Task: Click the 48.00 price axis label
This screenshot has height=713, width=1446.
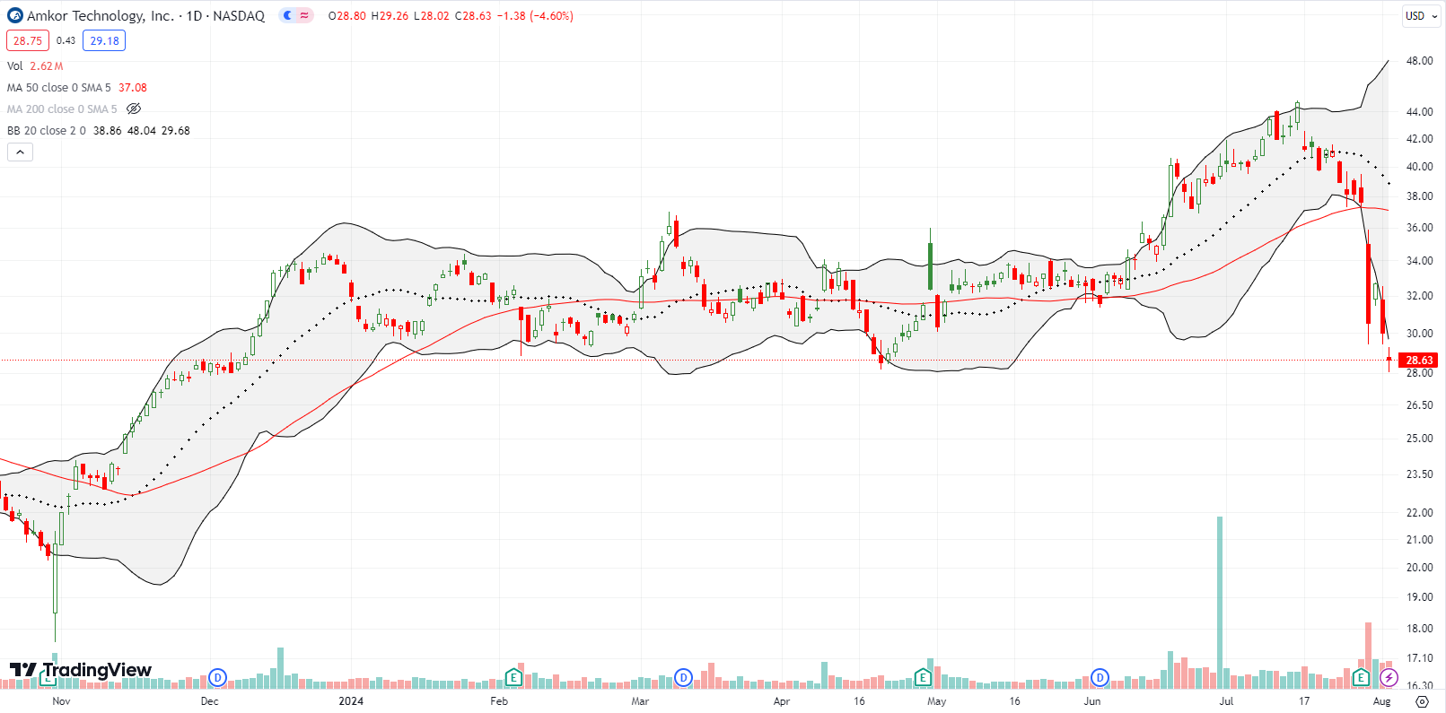Action: [1419, 61]
